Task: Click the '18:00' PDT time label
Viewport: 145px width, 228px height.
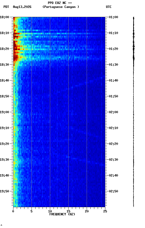Action: [x=4, y=17]
